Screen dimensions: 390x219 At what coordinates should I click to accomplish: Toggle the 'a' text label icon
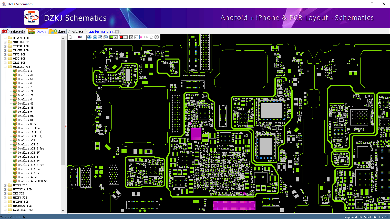tap(136, 37)
